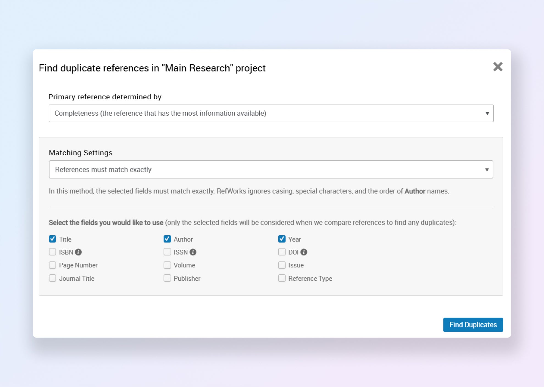Click the ISSN info icon
The height and width of the screenshot is (387, 544).
pyautogui.click(x=193, y=252)
